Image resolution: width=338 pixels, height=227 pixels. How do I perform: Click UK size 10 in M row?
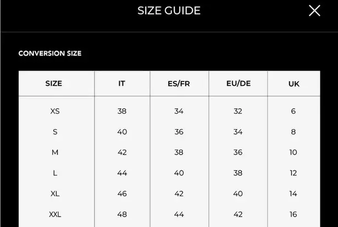tap(293, 152)
